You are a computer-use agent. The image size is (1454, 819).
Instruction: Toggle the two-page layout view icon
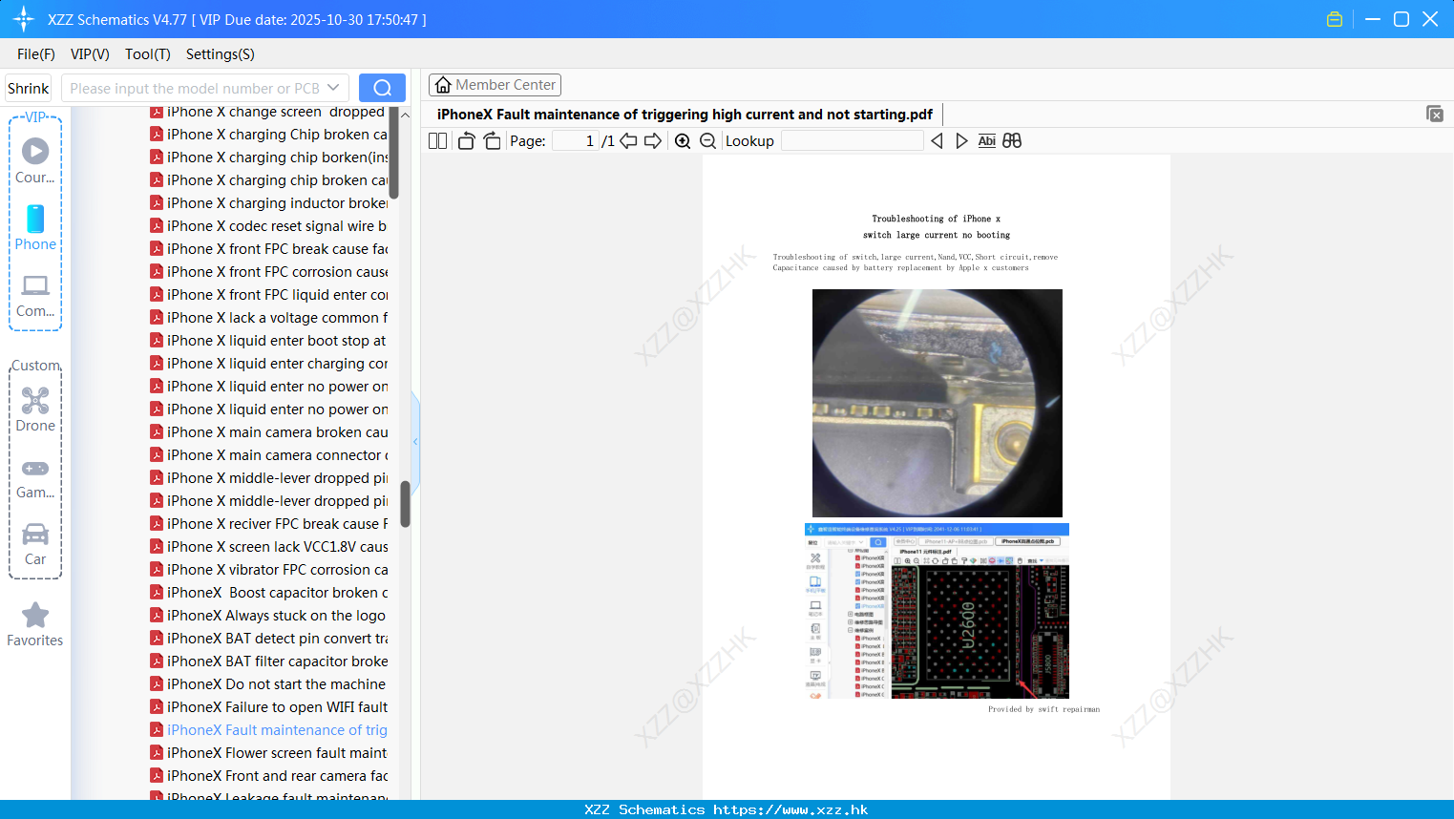pyautogui.click(x=437, y=141)
